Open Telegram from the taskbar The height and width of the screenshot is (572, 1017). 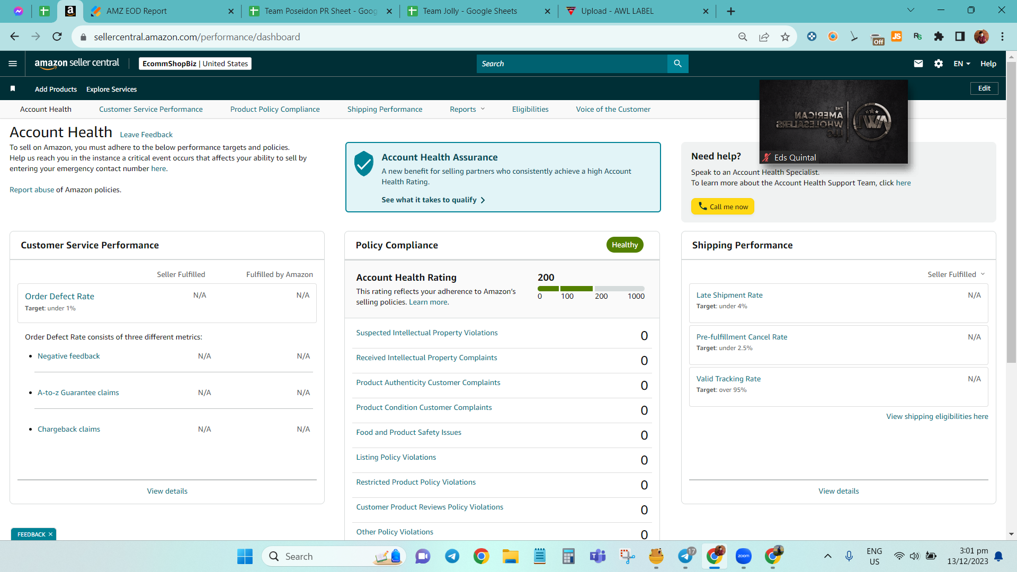tap(452, 556)
